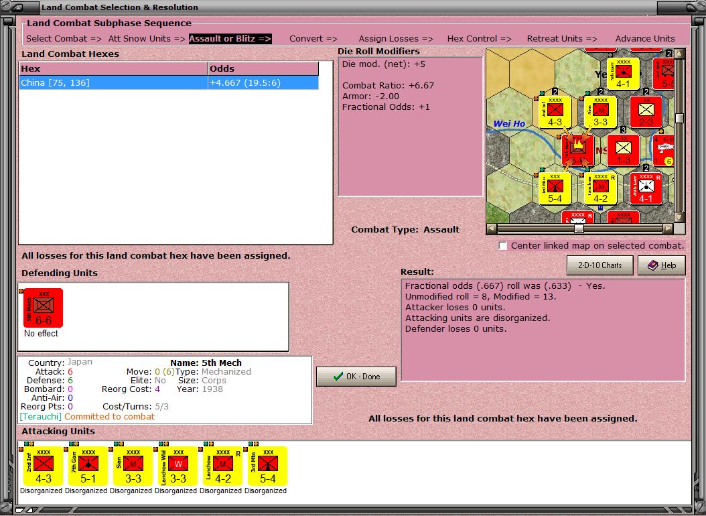Click OK - Done button
The height and width of the screenshot is (516, 706).
(356, 377)
